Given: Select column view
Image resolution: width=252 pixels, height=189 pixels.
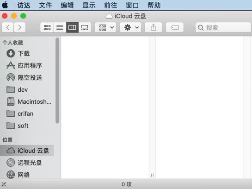Looking at the screenshot, I should [x=72, y=27].
